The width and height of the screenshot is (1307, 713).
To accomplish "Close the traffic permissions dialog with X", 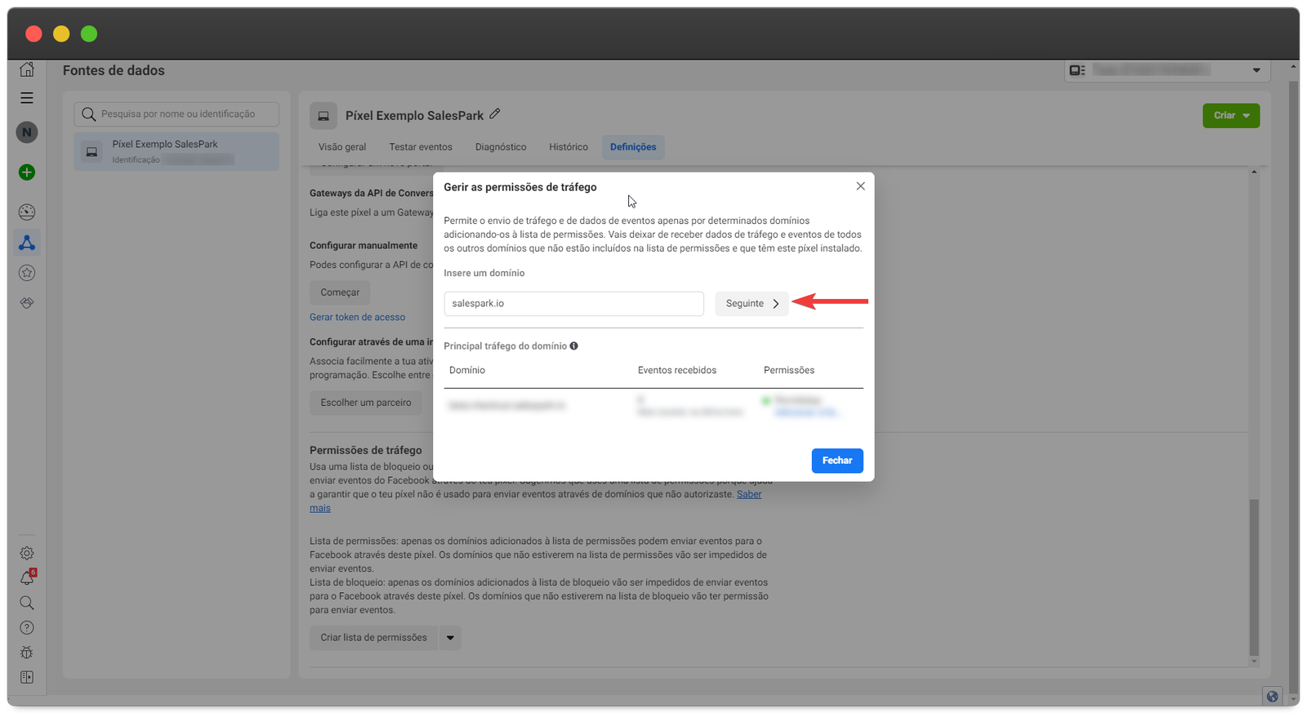I will (x=860, y=186).
